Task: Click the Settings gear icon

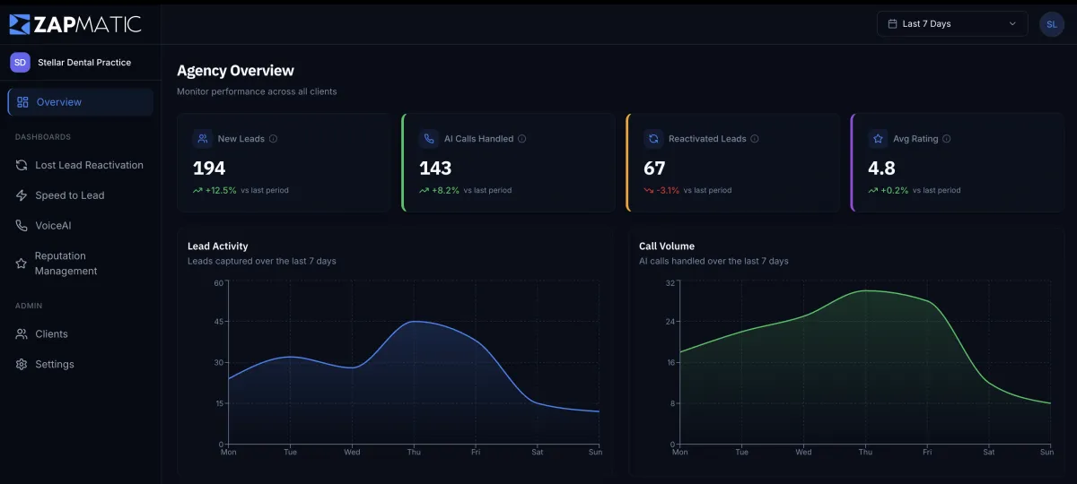Action: 22,364
